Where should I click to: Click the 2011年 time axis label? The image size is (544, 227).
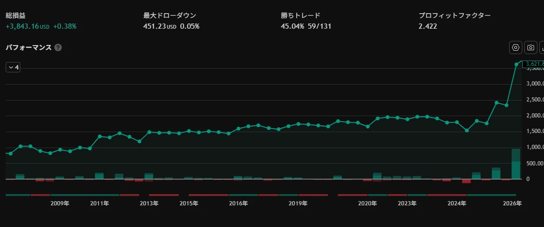point(100,204)
